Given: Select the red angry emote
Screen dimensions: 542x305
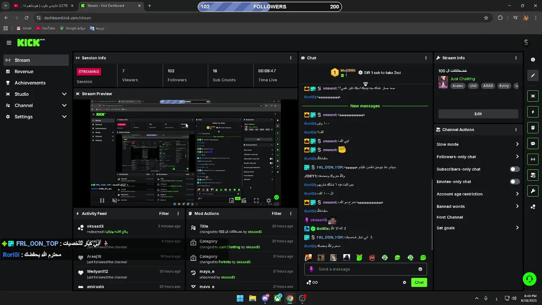Looking at the screenshot, I should 372,258.
